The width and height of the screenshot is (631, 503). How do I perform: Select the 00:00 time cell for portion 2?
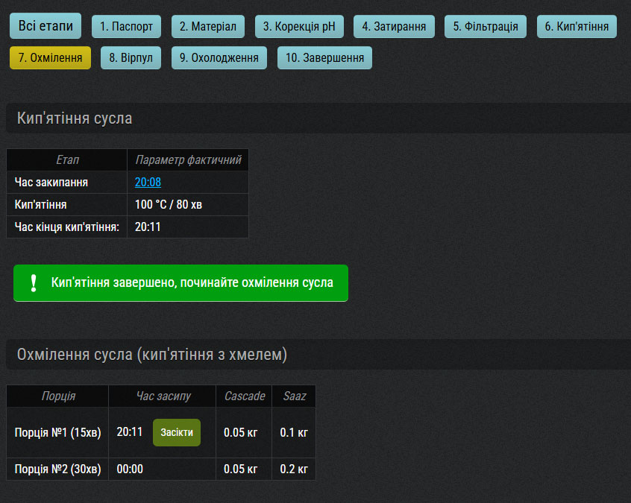130,469
